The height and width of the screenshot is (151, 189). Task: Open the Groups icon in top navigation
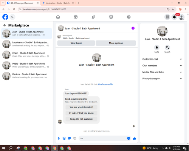tap(129, 17)
